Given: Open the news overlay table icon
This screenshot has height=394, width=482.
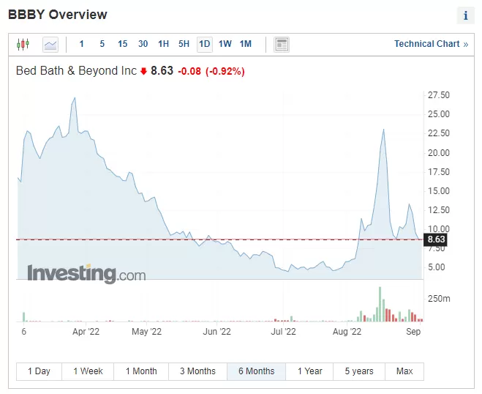Looking at the screenshot, I should (x=282, y=45).
